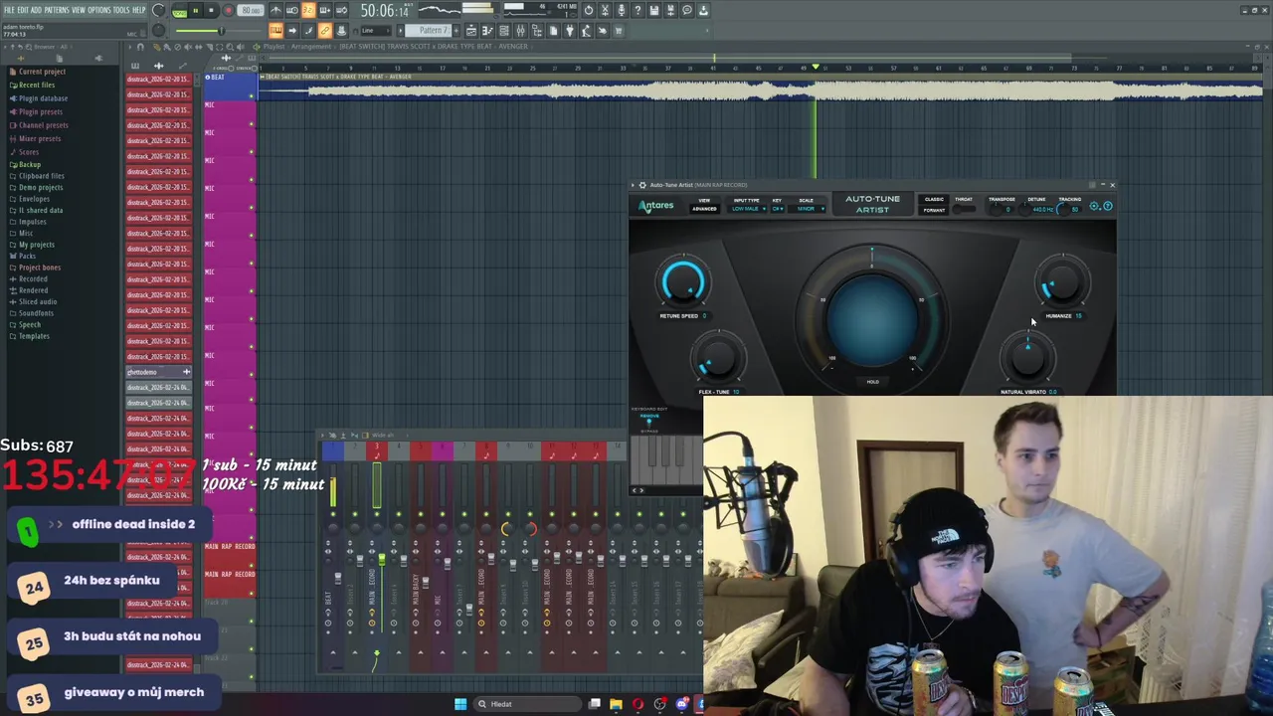Select the BEAT track header in the playlist
The width and height of the screenshot is (1273, 716).
[230, 88]
